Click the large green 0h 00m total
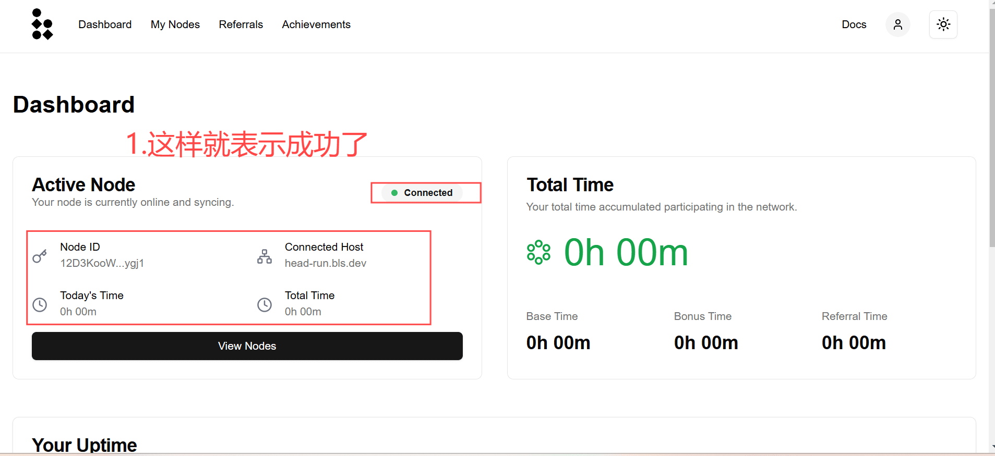This screenshot has width=995, height=456. pyautogui.click(x=626, y=252)
